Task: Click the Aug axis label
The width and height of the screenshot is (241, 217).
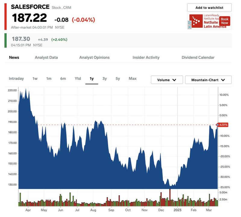Action: point(93,210)
